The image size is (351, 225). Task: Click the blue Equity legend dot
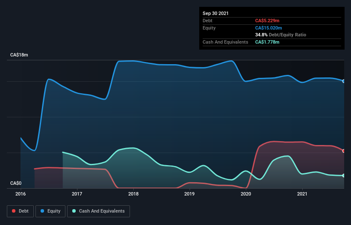42,211
